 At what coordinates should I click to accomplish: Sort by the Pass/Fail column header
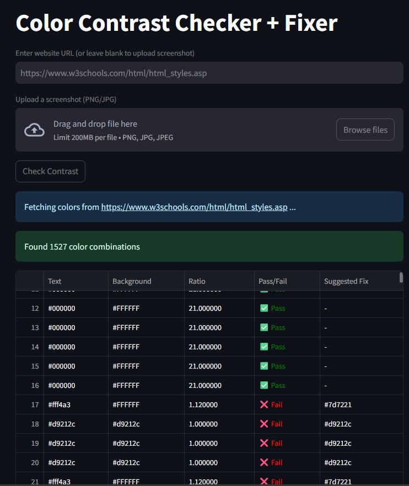click(x=273, y=281)
